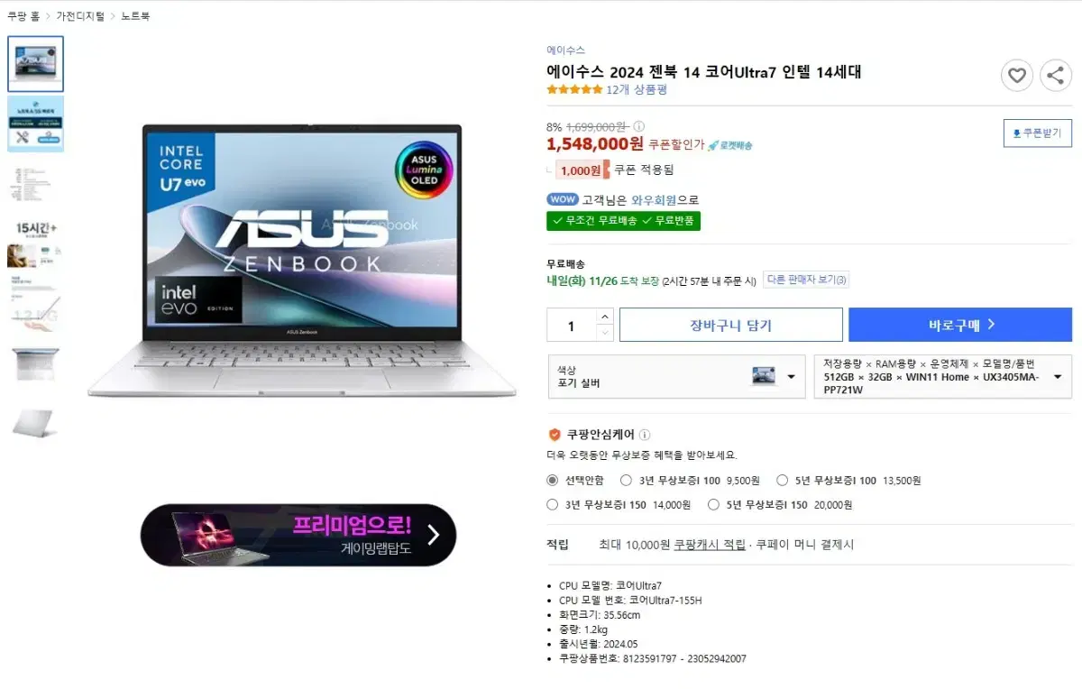Click the heart wishlist icon
Viewport: 1082px width, 689px height.
1017,76
